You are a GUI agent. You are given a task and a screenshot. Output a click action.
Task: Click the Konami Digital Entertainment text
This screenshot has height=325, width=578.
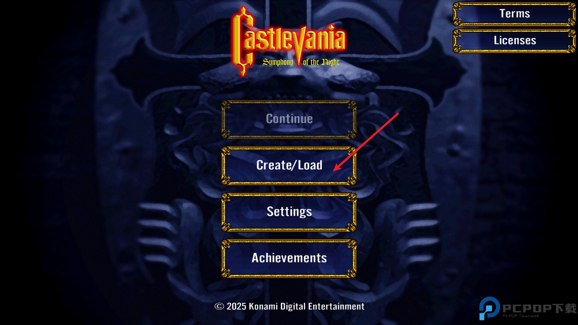tap(307, 307)
